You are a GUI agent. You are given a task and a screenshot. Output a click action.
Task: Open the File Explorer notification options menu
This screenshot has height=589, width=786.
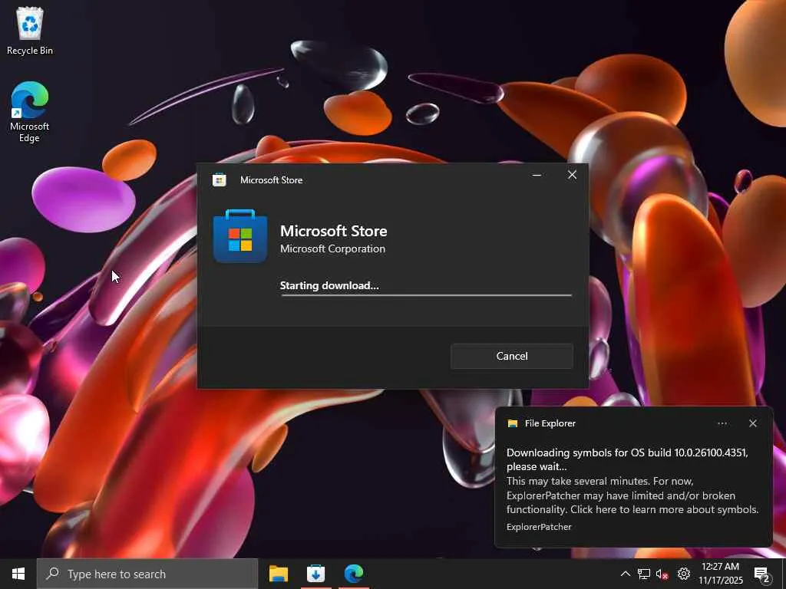tap(722, 423)
